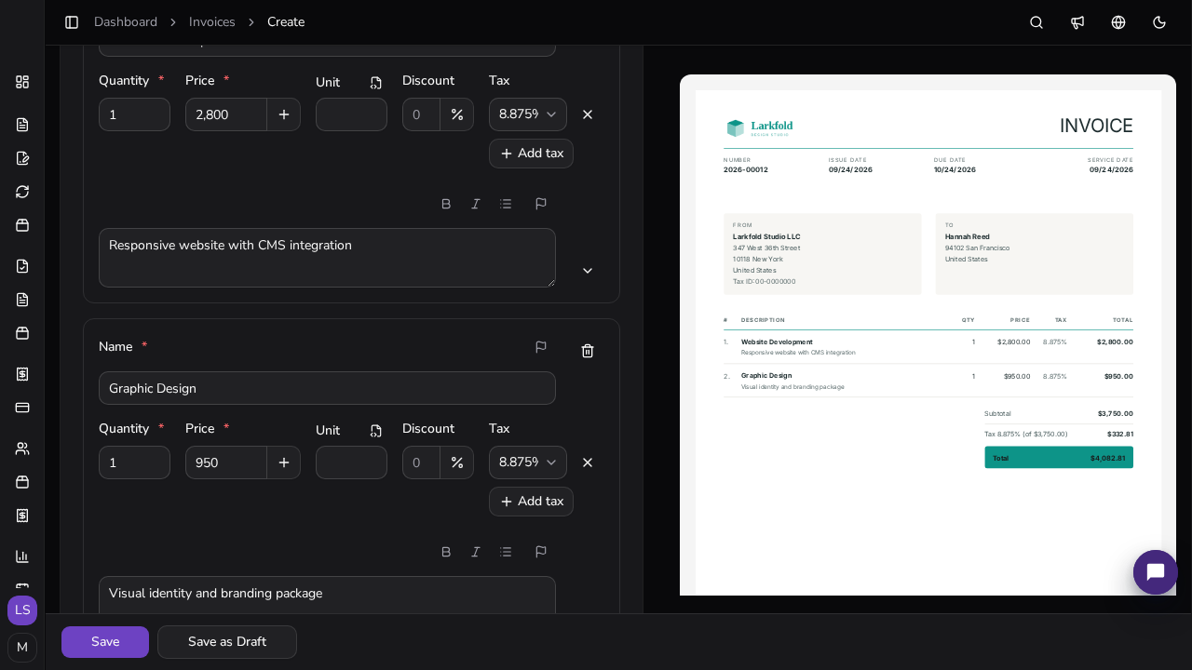Image resolution: width=1192 pixels, height=670 pixels.
Task: Edit the 950 price field
Action: click(226, 462)
